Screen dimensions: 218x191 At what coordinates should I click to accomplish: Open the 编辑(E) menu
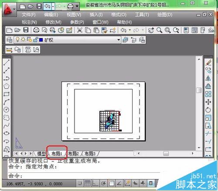[x=51, y=15]
